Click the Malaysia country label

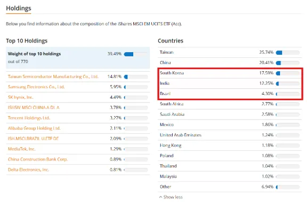(x=168, y=176)
